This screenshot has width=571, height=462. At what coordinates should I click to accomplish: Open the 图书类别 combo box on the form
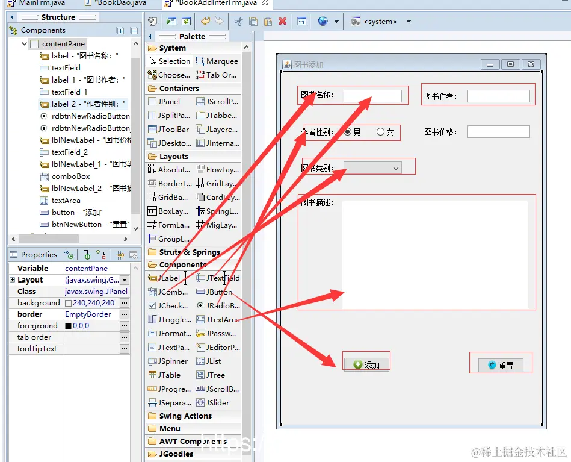[372, 168]
